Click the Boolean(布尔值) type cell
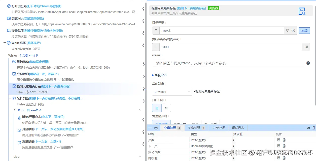Screen dimensions: 316x161 (202, 146)
